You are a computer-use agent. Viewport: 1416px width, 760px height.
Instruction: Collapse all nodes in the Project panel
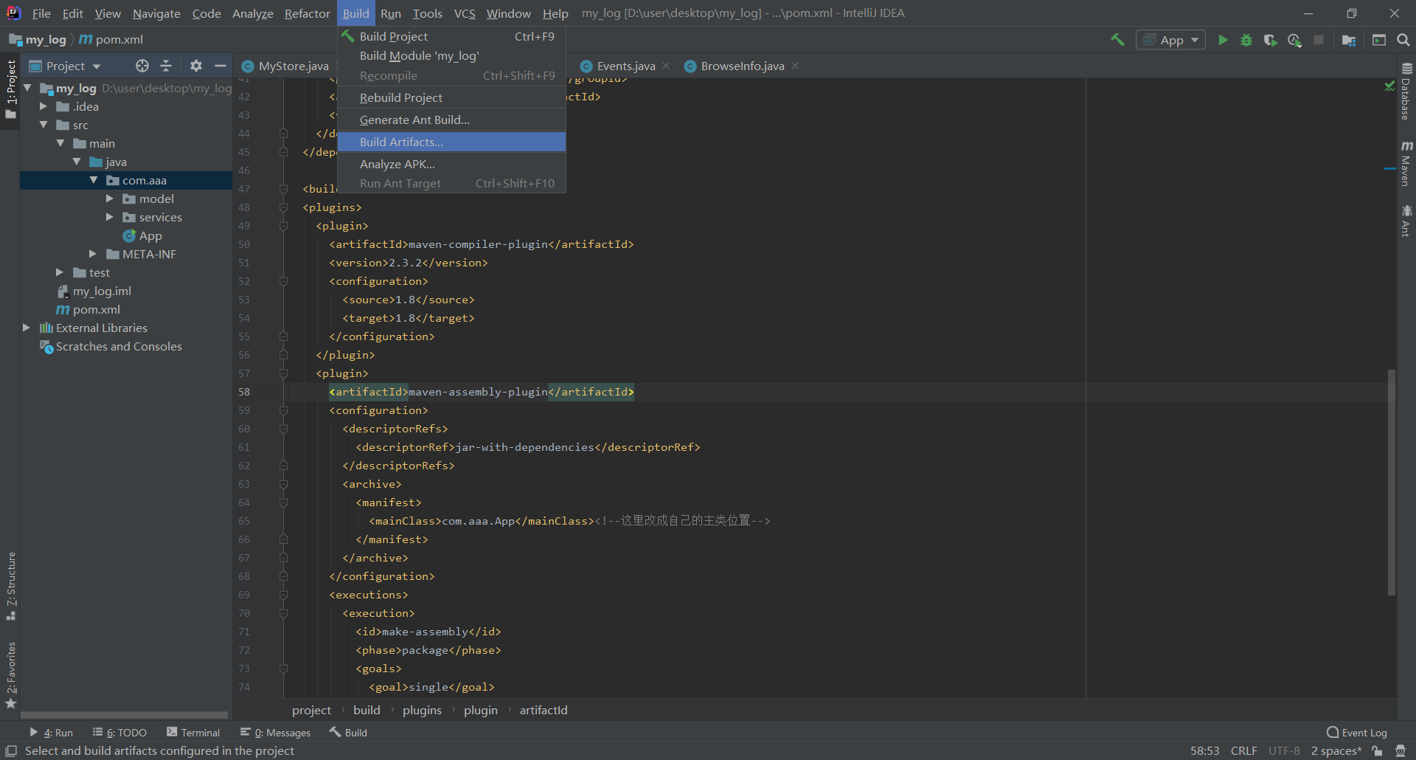[166, 66]
